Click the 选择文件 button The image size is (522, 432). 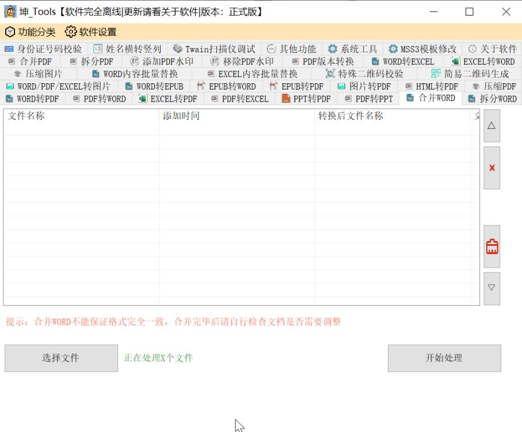pyautogui.click(x=61, y=358)
